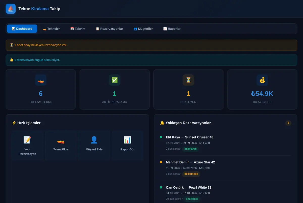Open the Dashboard tab
Screen dimensions: 303x203
22,29
